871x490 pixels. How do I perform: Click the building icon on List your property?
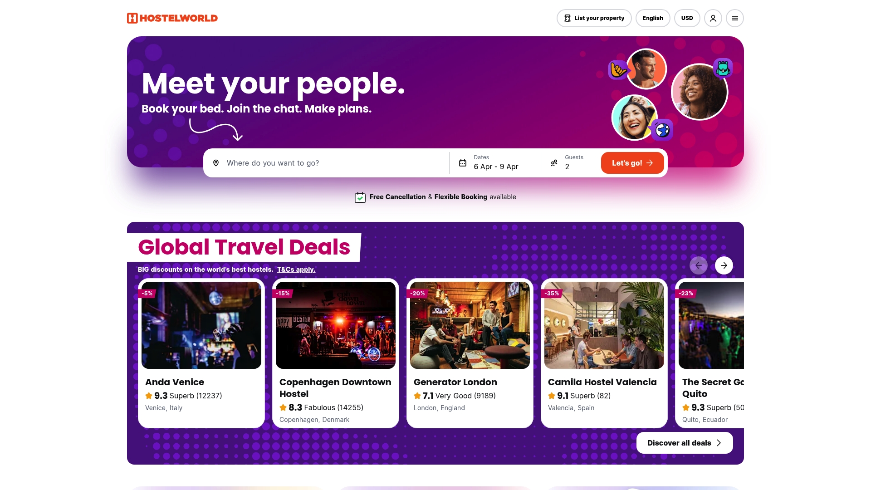point(568,18)
